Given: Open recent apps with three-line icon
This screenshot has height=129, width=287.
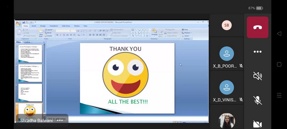Looking at the screenshot, I should pos(279,95).
